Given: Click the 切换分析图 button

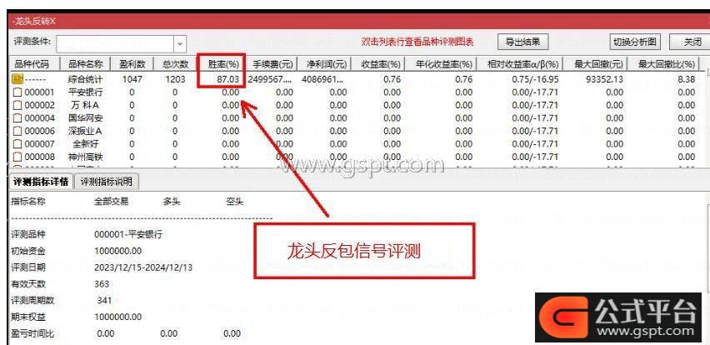Looking at the screenshot, I should pos(634,42).
